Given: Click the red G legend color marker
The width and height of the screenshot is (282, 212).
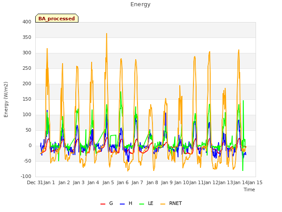Looking at the screenshot, I should coord(103,204).
